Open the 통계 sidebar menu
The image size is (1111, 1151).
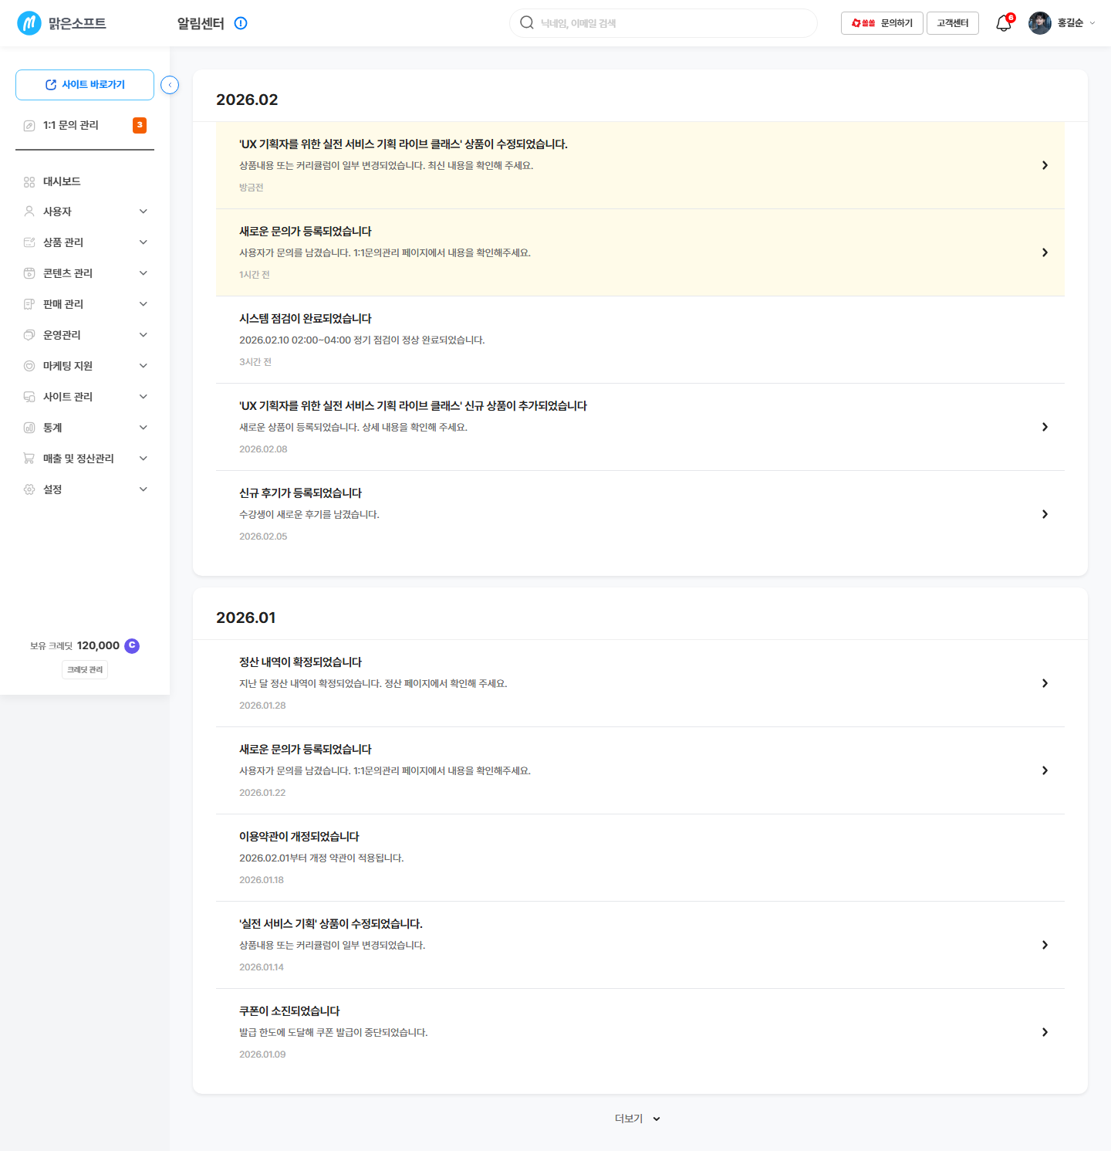(x=85, y=428)
